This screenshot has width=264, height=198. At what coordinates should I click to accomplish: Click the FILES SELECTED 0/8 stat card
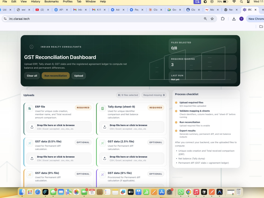203,46
